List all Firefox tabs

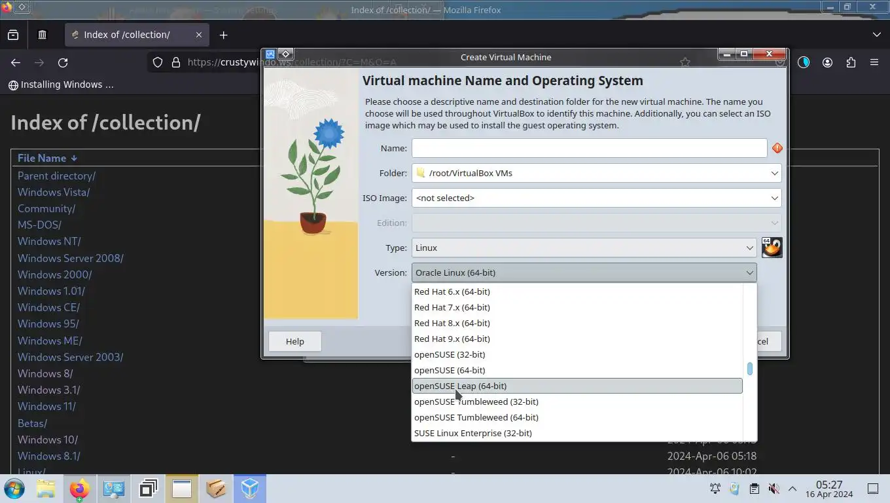877,35
